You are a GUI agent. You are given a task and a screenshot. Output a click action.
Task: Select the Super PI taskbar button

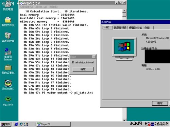53,124
